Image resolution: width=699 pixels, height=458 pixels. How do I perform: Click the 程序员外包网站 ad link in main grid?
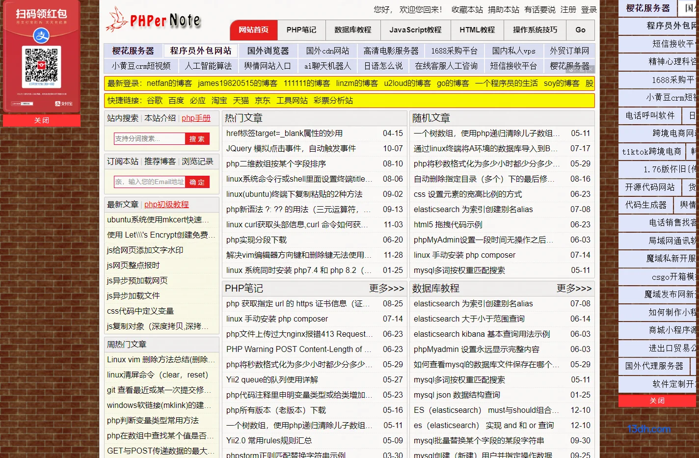pyautogui.click(x=201, y=51)
